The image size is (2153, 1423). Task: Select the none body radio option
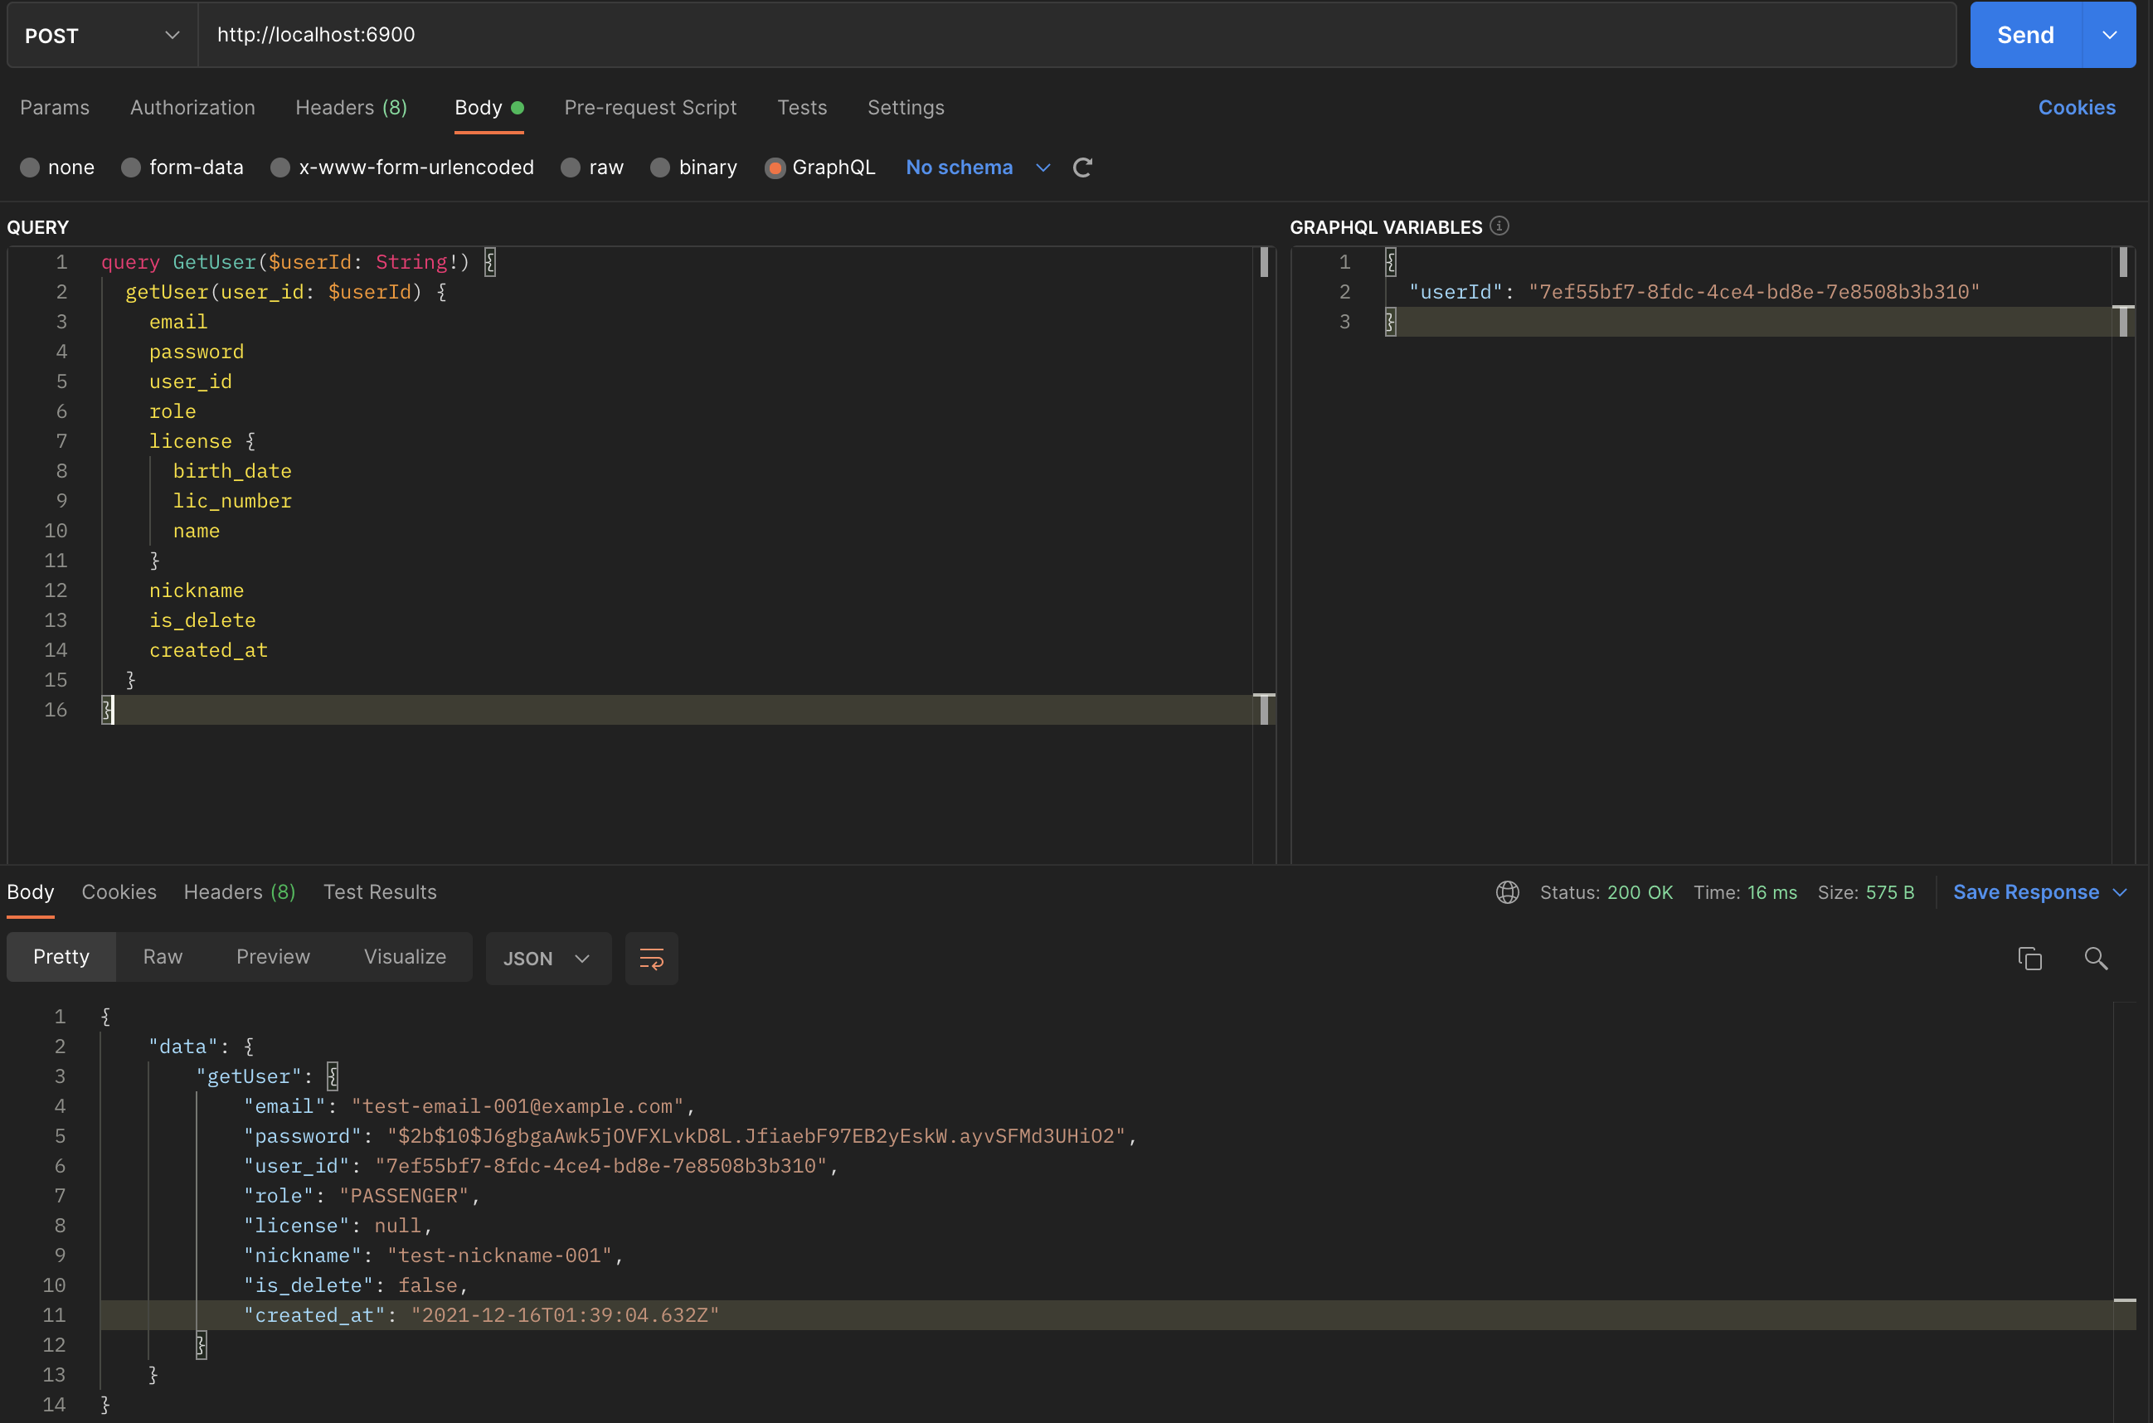[30, 168]
